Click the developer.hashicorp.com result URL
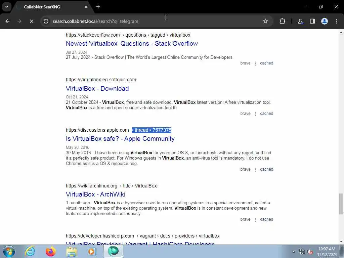Viewport: 344px width, 258px height. 142,236
